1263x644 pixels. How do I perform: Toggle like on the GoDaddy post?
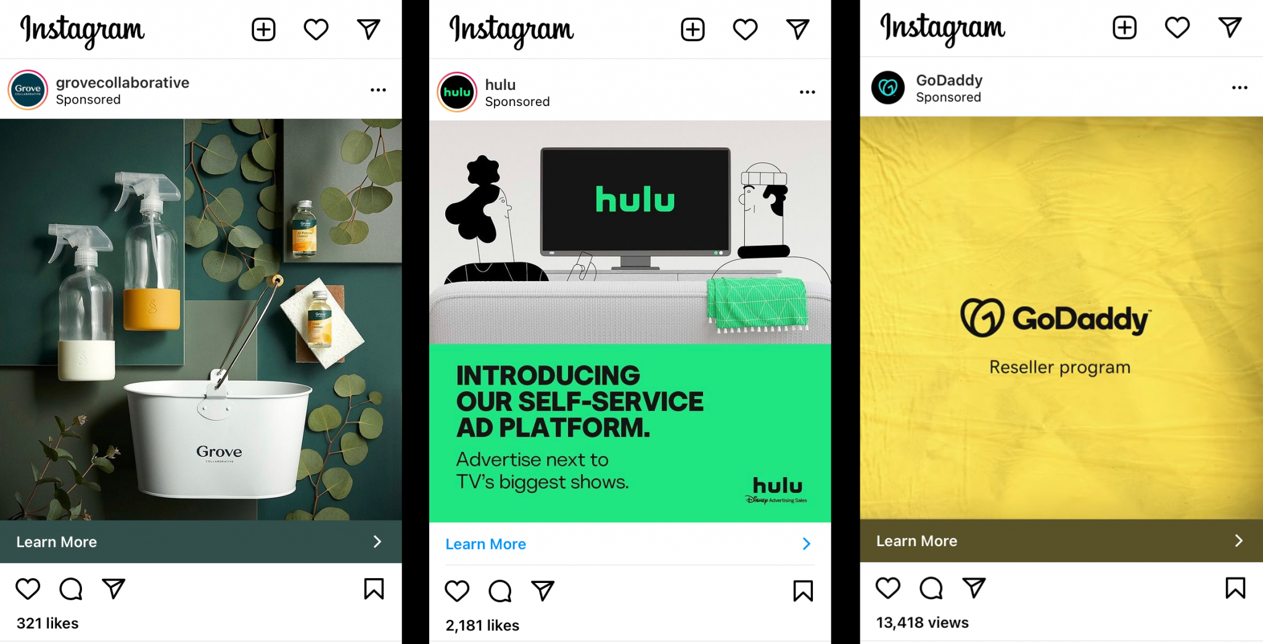click(888, 588)
